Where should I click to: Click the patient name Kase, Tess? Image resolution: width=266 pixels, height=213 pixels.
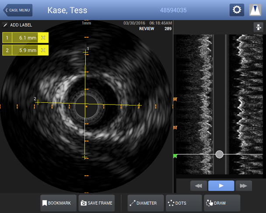(x=67, y=10)
